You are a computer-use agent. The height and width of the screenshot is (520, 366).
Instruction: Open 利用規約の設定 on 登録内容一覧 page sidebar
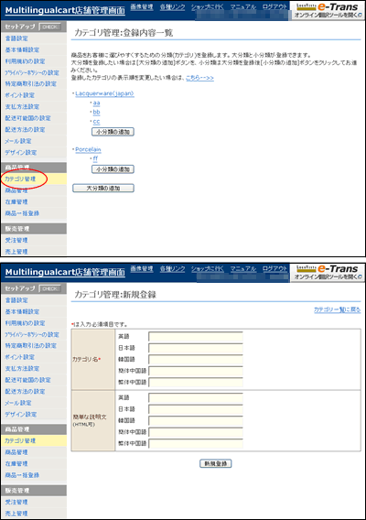26,61
